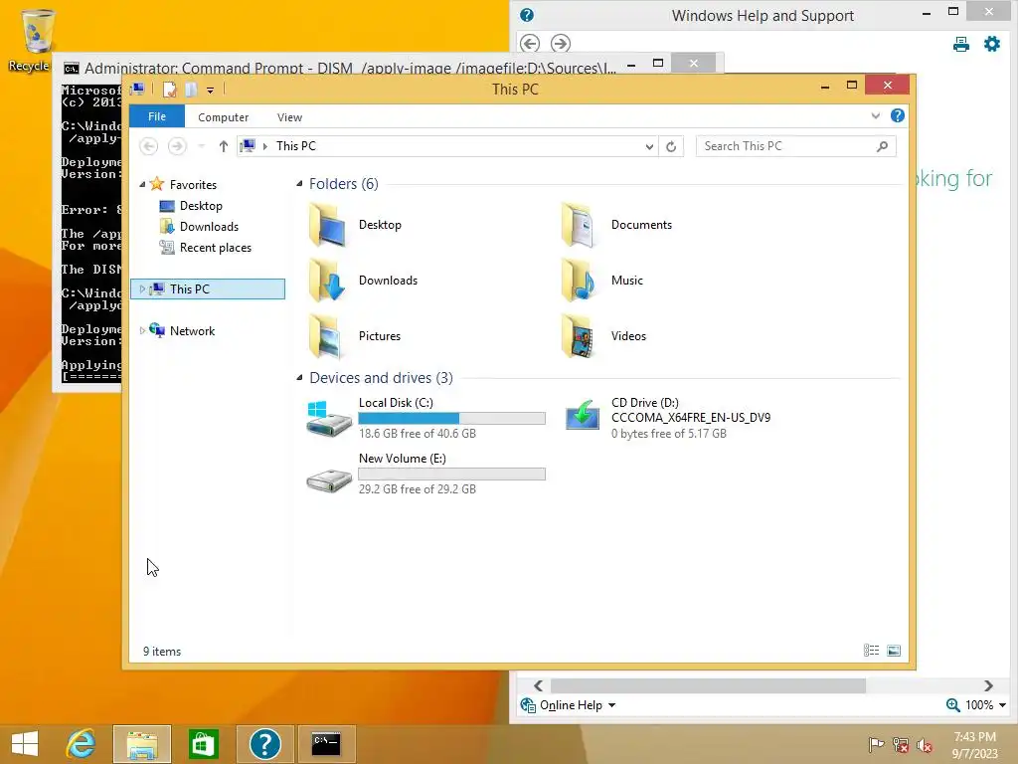Click Help and Support back arrow
This screenshot has width=1018, height=764.
[530, 44]
